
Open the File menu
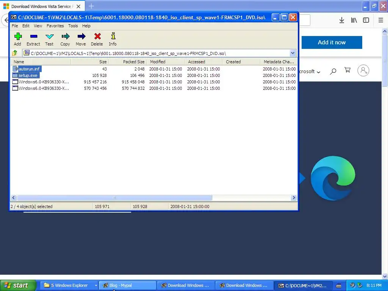click(15, 26)
